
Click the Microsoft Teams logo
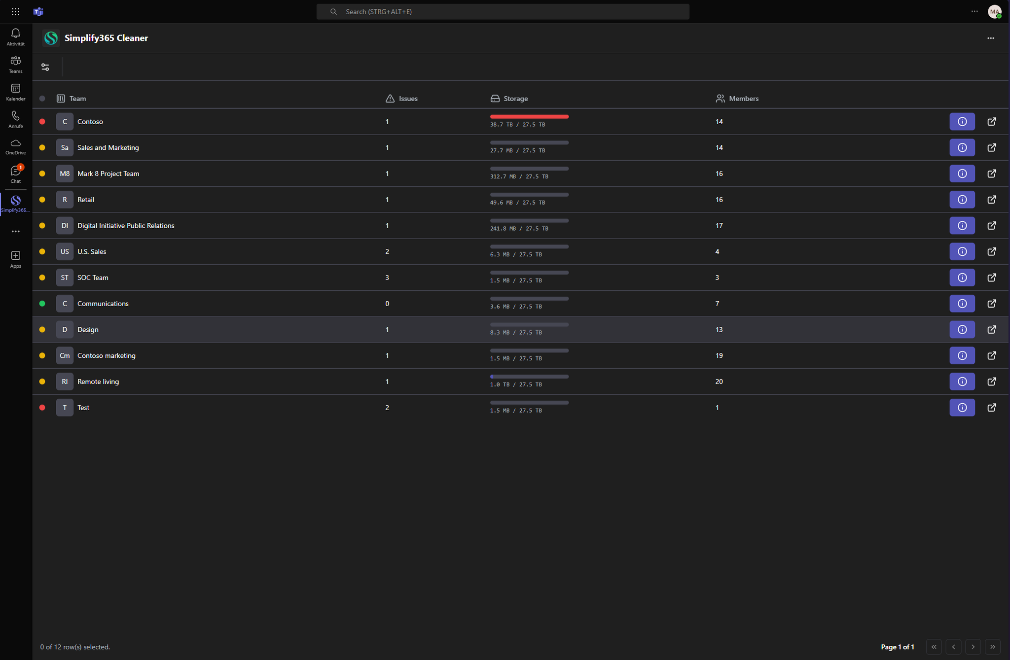point(38,11)
